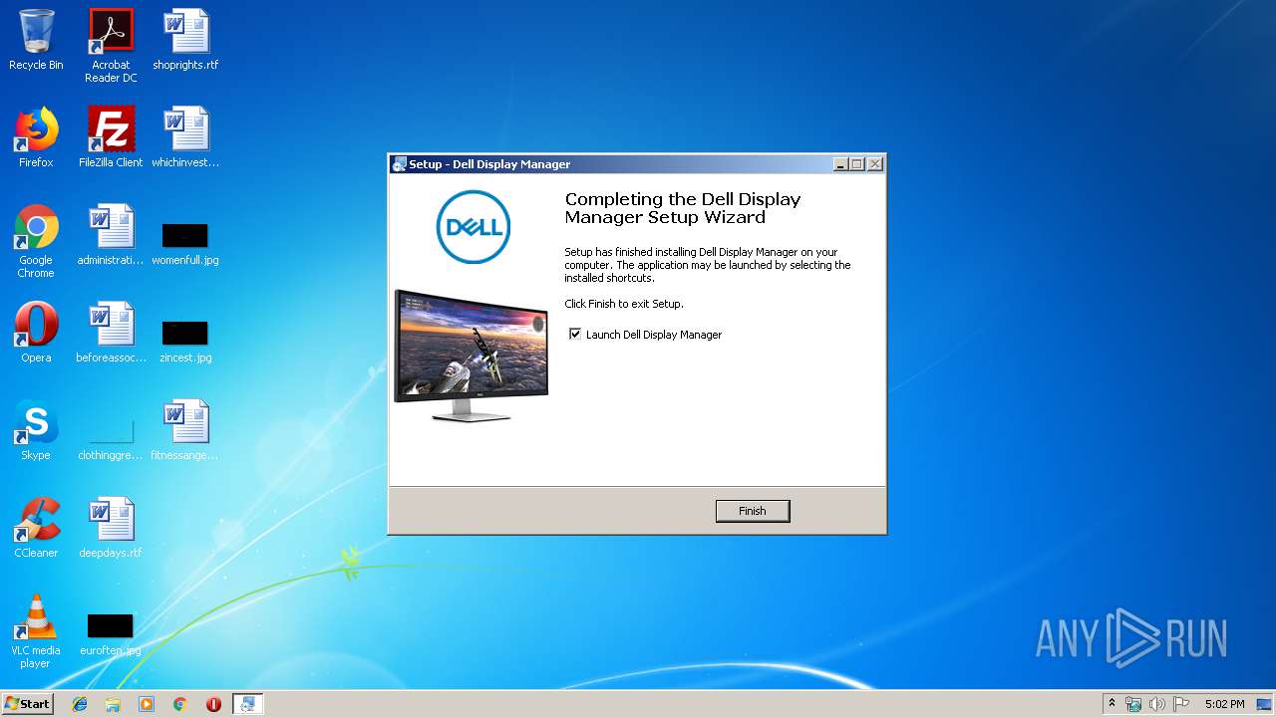This screenshot has height=717, width=1276.
Task: Close the Dell Display Manager setup window
Action: 874,164
